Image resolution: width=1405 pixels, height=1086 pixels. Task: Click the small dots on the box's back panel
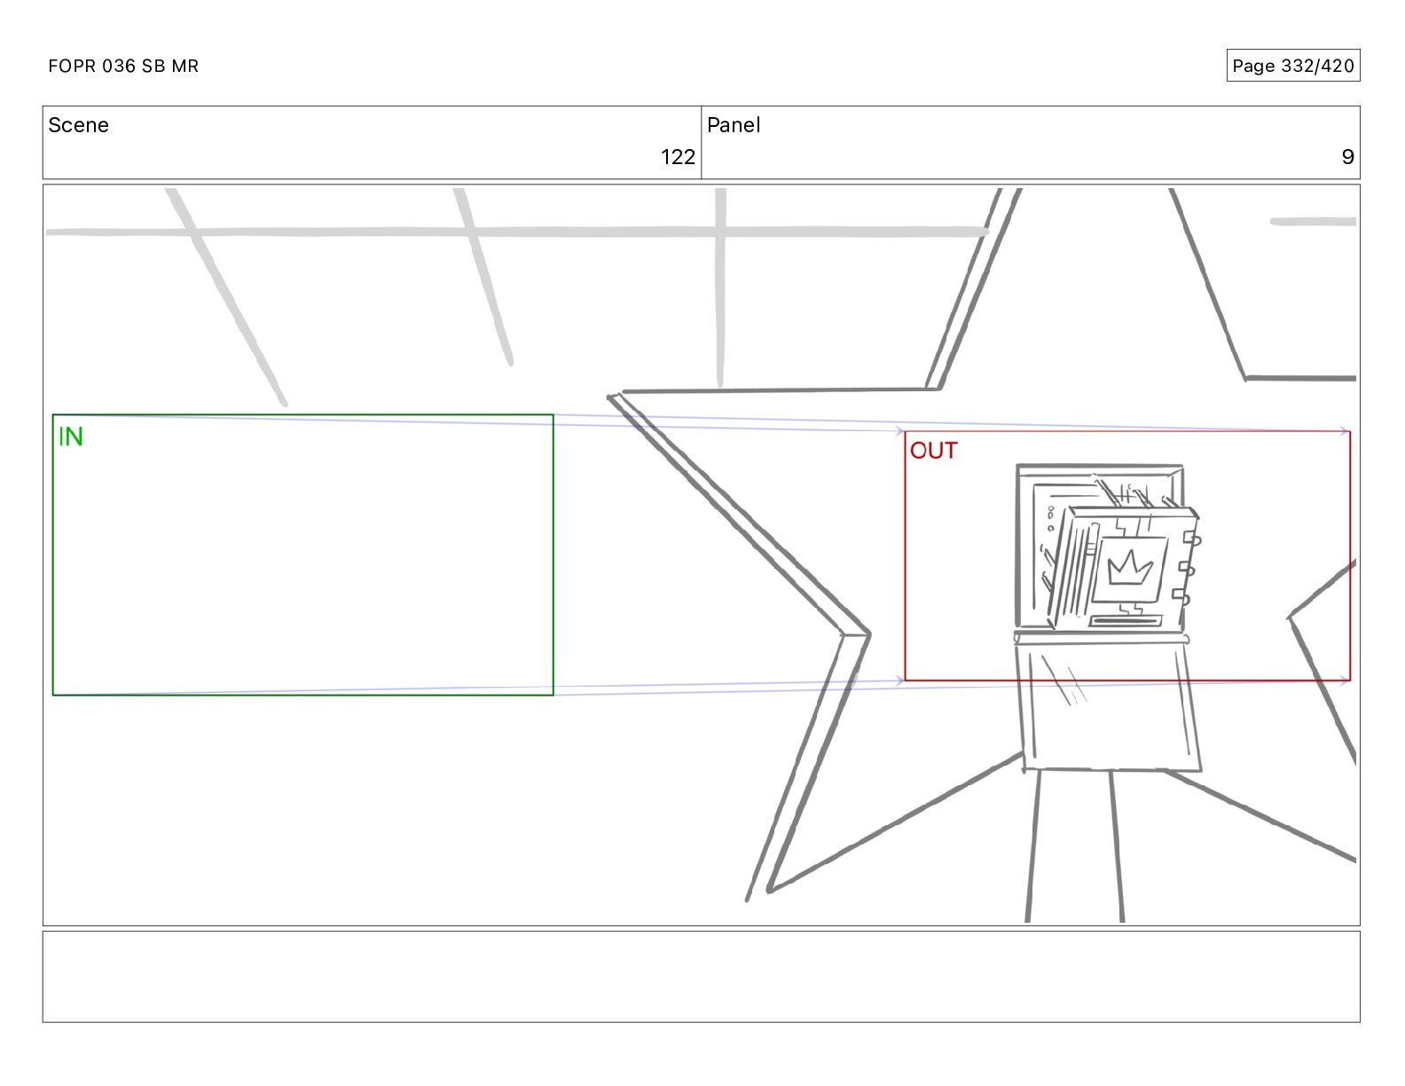1051,518
